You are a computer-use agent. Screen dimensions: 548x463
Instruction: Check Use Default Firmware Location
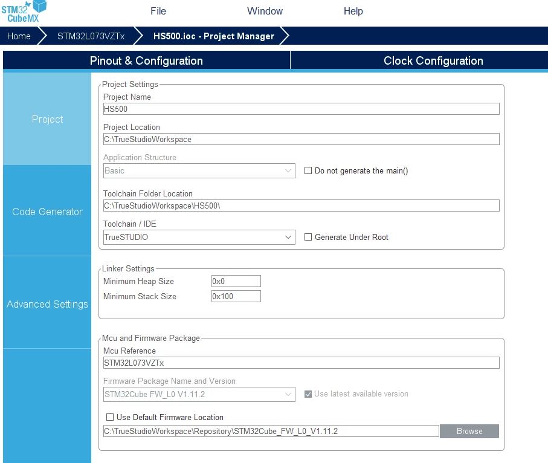pos(110,417)
